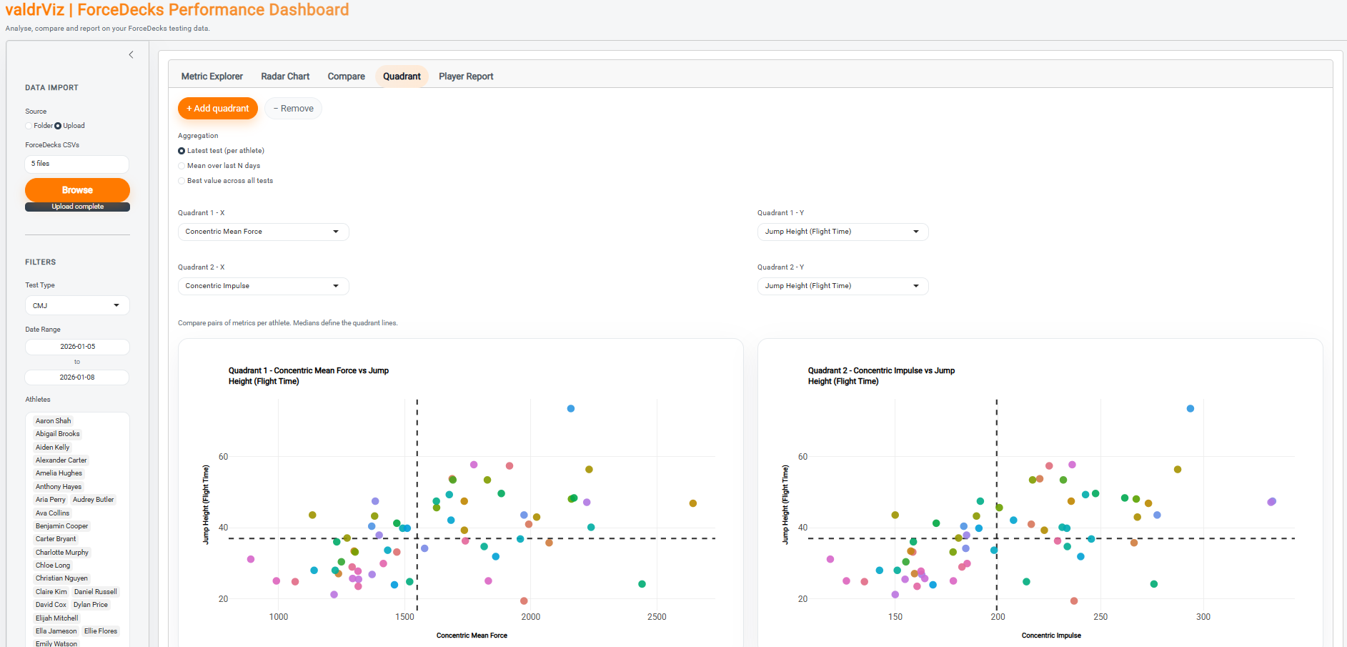The image size is (1347, 647).
Task: Open Quadrant 1 Y Jump Height dropdown
Action: tap(843, 232)
